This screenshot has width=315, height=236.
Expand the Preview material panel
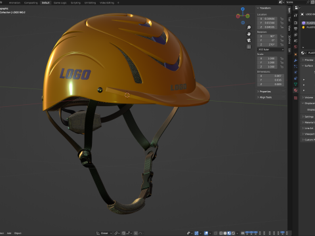click(x=308, y=60)
